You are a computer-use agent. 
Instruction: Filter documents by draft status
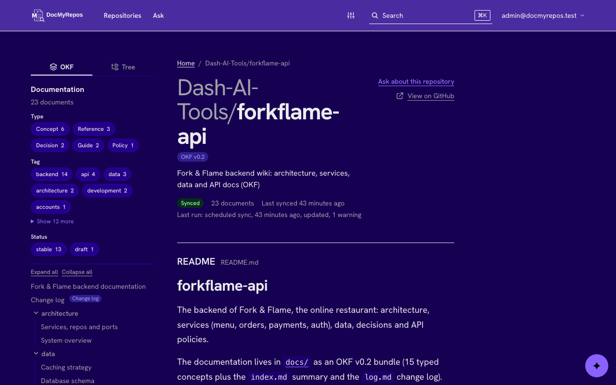click(x=84, y=249)
